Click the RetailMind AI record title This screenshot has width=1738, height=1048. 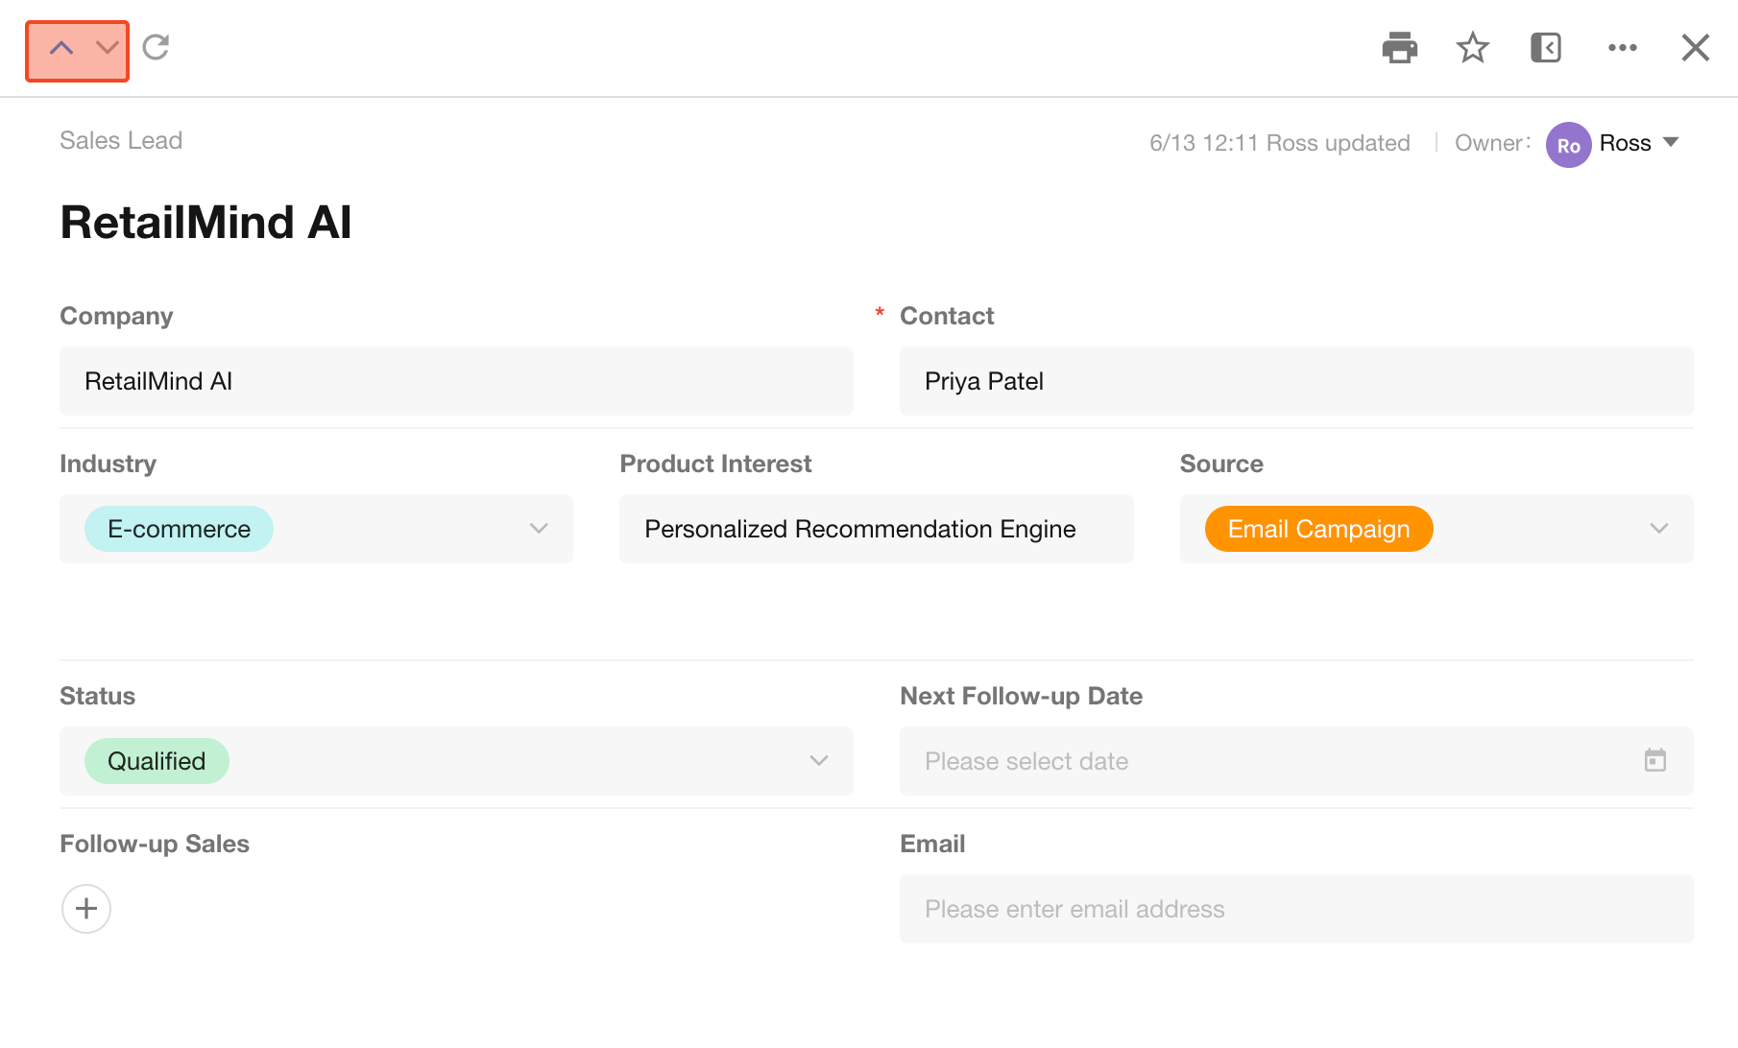(x=205, y=223)
